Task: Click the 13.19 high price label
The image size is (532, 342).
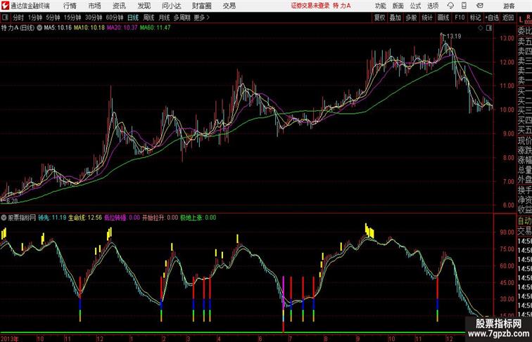Action: (x=454, y=37)
